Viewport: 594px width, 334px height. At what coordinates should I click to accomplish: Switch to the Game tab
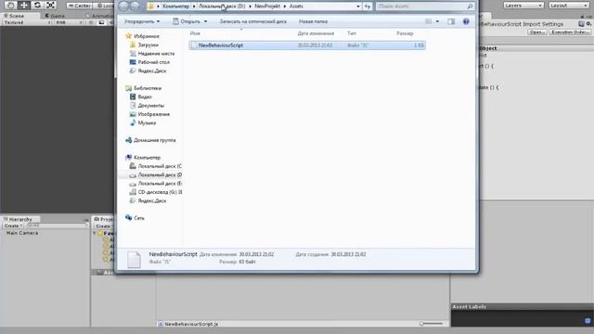coord(55,16)
